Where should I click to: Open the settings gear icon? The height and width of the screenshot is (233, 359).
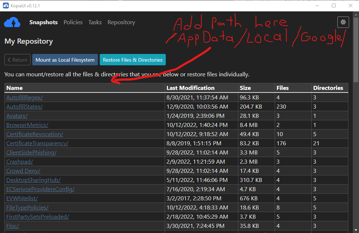[343, 22]
